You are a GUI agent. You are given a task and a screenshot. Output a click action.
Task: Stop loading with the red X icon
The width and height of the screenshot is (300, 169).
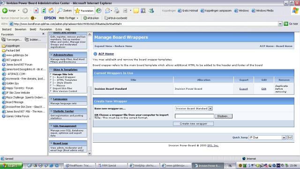pos(36,11)
